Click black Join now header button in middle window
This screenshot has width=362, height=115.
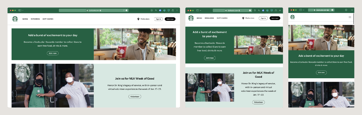click(x=275, y=18)
